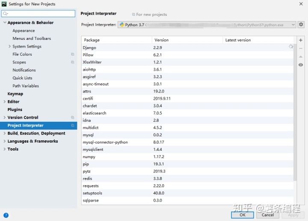The height and width of the screenshot is (221, 308).
Task: Select the idna package row
Action: click(x=188, y=120)
